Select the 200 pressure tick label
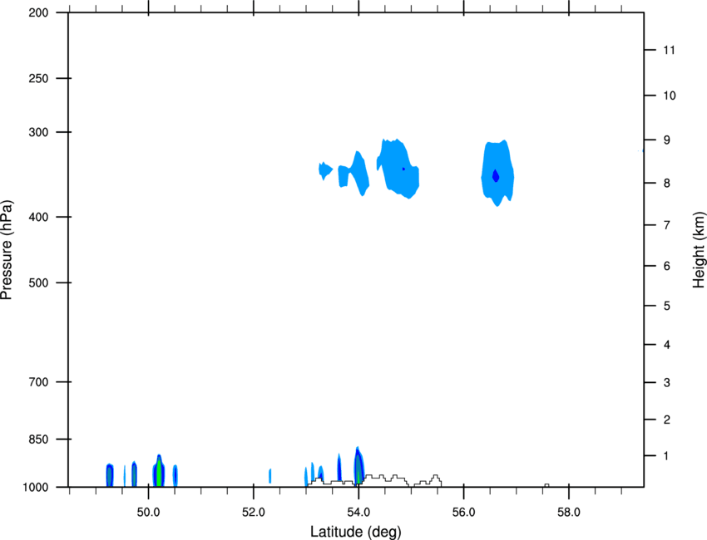 tap(38, 12)
